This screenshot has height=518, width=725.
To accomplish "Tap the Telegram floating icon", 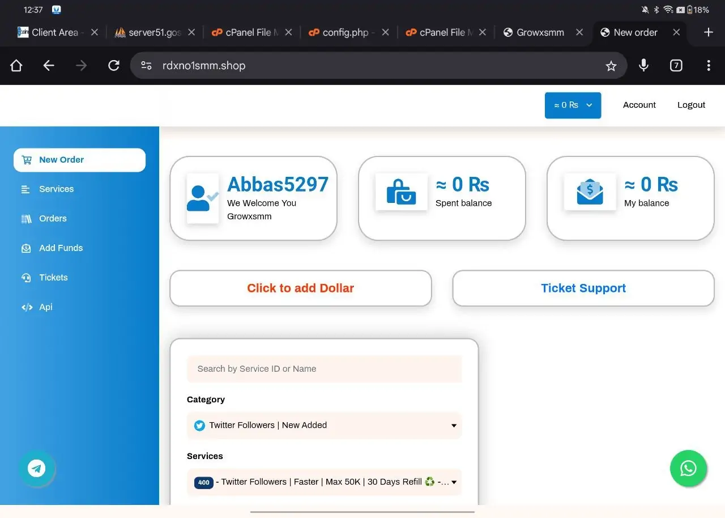I will click(x=37, y=469).
